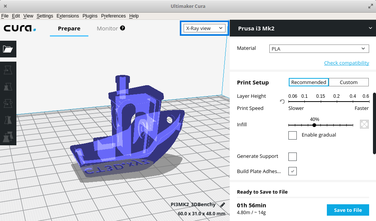Click the 60.0 x 31.0 x 48.0 mm dimensions
This screenshot has height=221, width=376.
point(202,213)
